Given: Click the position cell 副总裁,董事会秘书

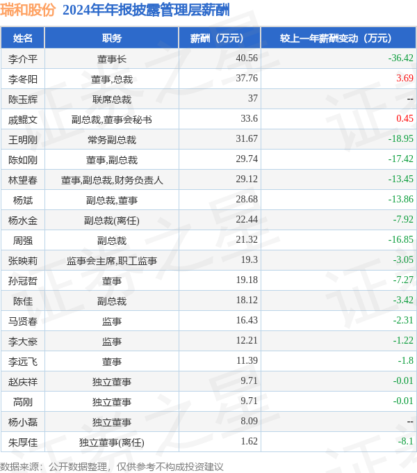Looking at the screenshot, I should pos(112,120).
